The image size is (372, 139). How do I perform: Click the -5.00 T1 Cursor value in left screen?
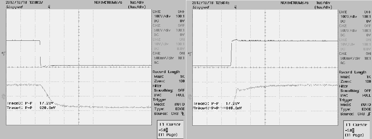163,130
